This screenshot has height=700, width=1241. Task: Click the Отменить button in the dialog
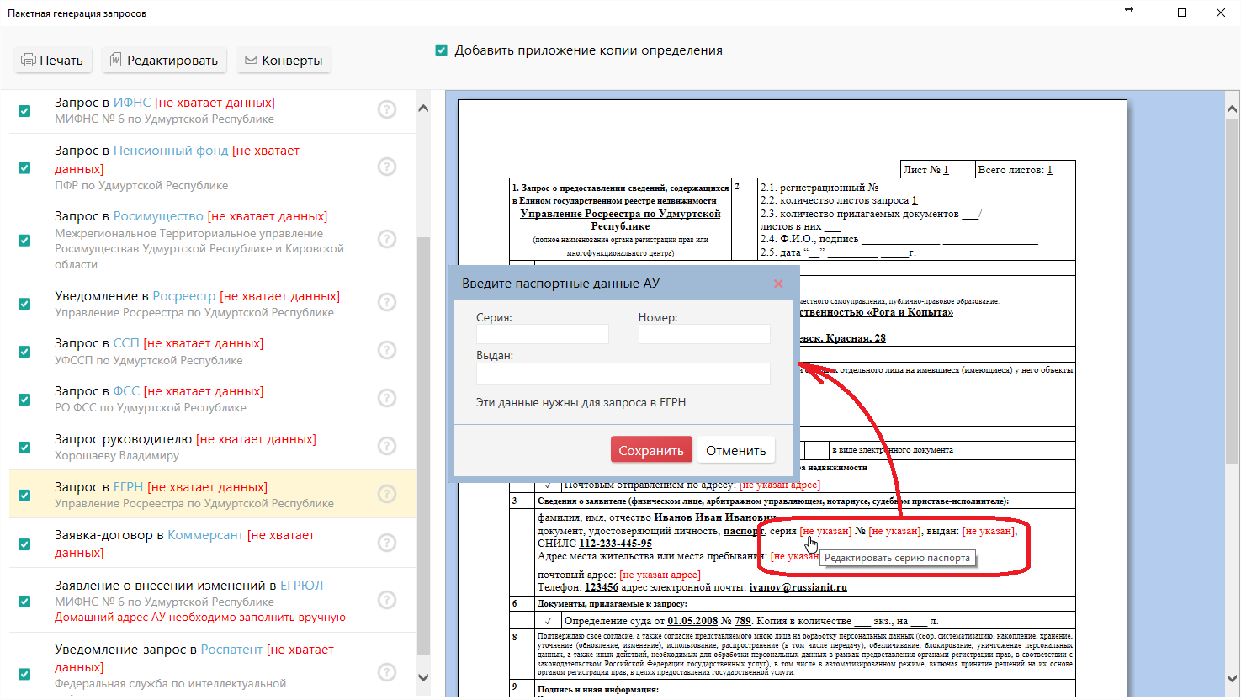[x=735, y=450]
